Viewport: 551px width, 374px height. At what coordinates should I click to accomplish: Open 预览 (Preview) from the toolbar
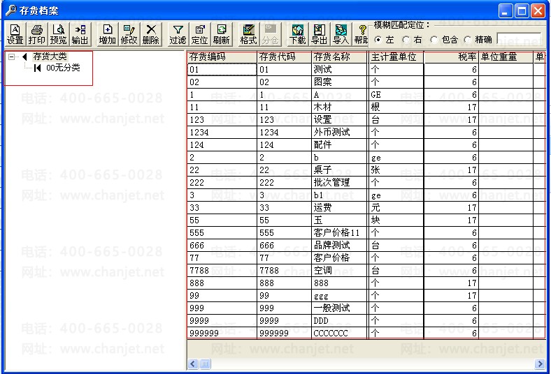click(x=59, y=34)
